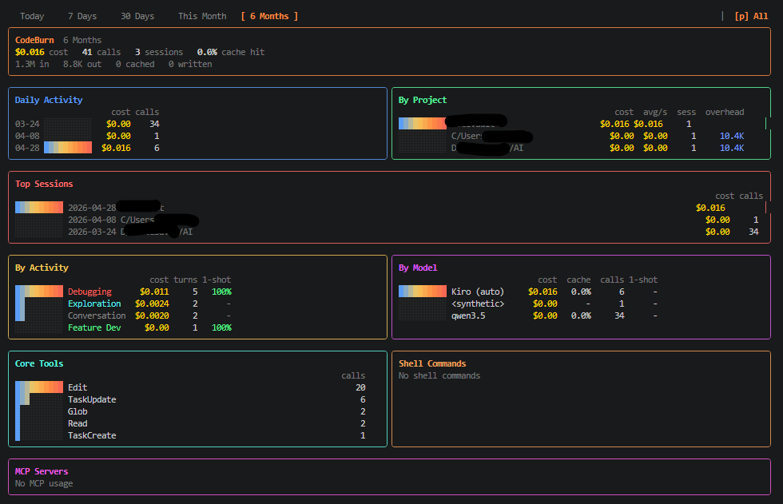
Task: Click the By Activity panel heading
Action: pyautogui.click(x=42, y=268)
